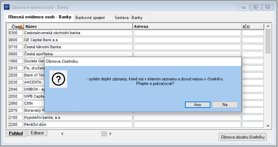
Task: Click IČO field of Peněžní dům row
Action: pos(253,124)
